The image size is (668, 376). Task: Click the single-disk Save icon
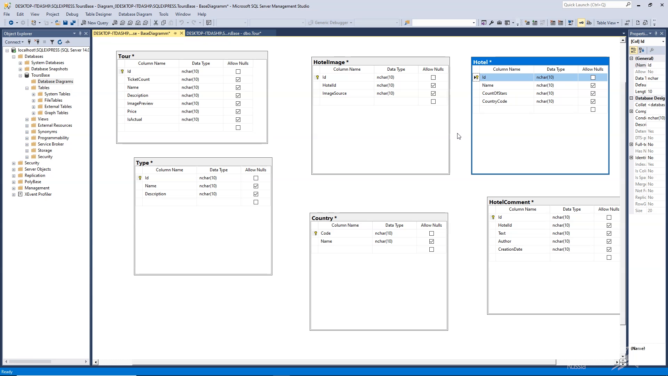(x=65, y=23)
